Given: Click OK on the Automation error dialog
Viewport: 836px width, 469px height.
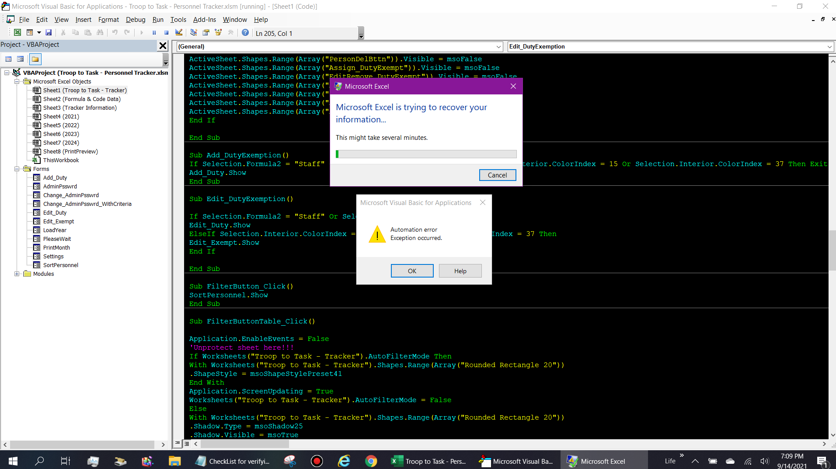Looking at the screenshot, I should 411,271.
